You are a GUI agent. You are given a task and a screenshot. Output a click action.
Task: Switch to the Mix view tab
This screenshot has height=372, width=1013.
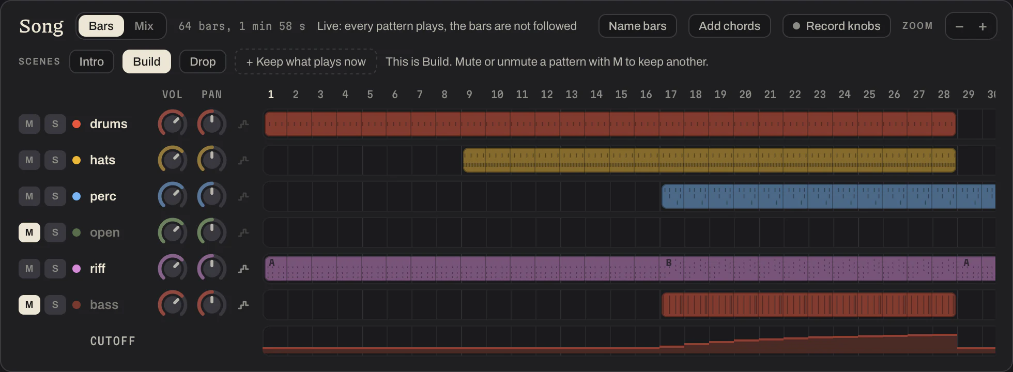click(x=144, y=26)
